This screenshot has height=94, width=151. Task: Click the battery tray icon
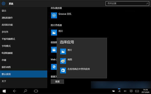tap(114, 91)
